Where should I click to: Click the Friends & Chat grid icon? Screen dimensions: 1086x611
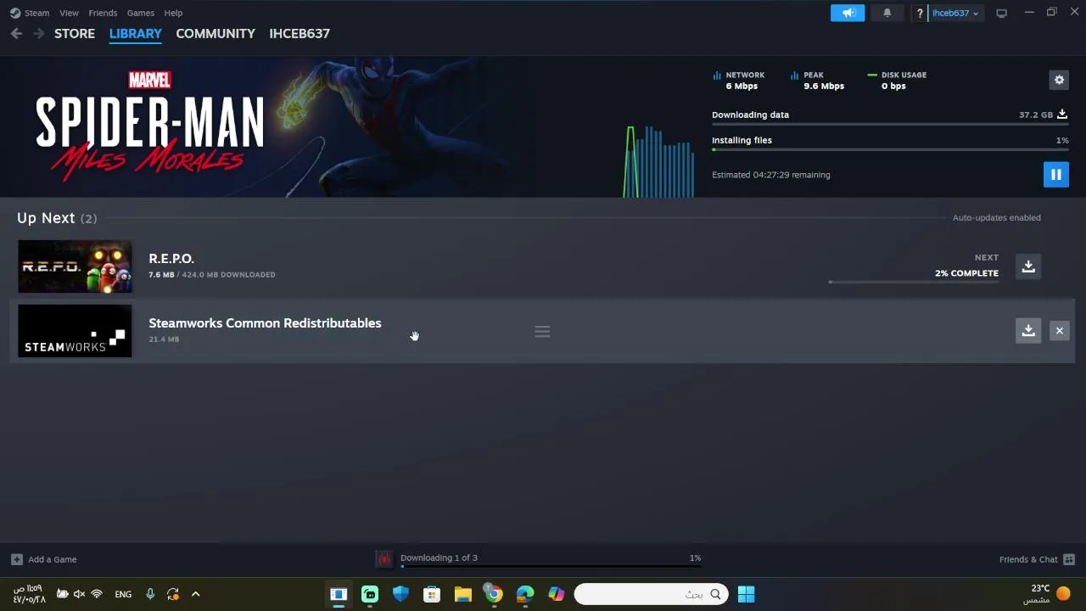1069,559
